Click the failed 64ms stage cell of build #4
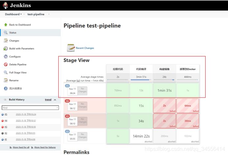 click(x=187, y=106)
